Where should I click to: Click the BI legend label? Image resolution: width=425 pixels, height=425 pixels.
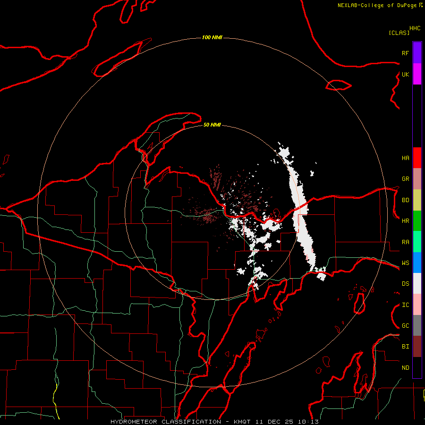pos(405,347)
